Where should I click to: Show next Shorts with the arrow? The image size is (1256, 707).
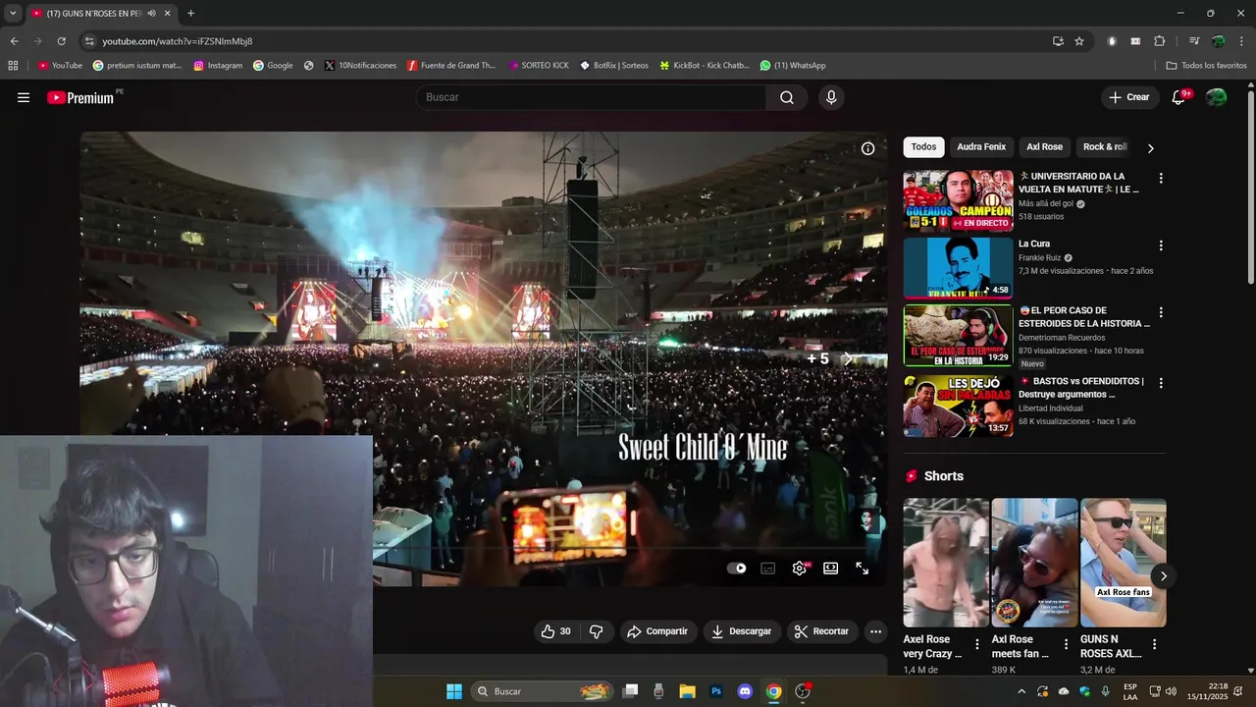(1163, 576)
